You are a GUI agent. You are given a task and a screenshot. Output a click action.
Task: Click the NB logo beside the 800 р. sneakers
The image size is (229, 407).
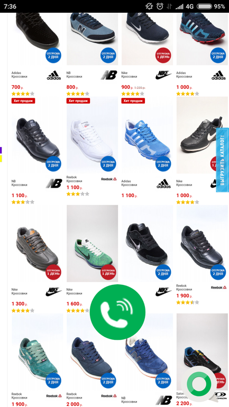[109, 75]
